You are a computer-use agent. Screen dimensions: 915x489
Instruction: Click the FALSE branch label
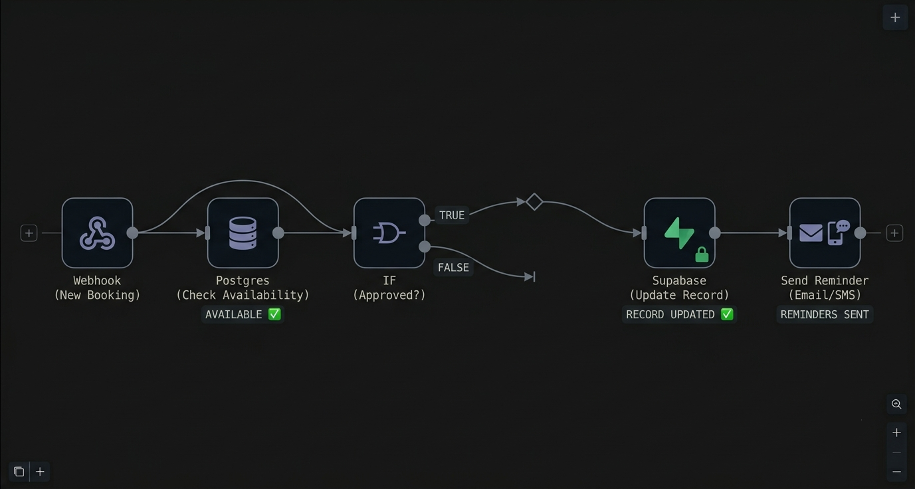pyautogui.click(x=454, y=268)
